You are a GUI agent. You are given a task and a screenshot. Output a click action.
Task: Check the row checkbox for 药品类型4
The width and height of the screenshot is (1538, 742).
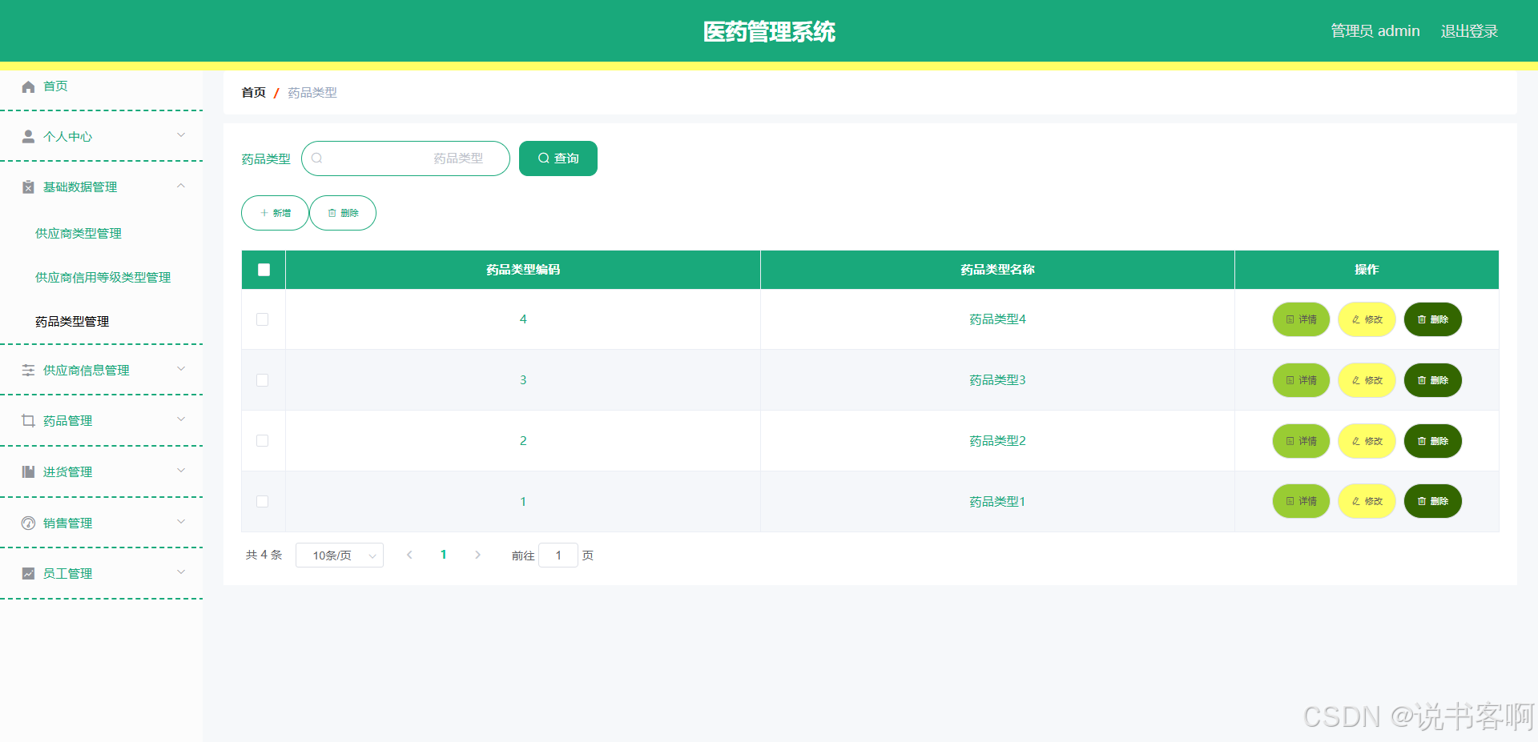[x=262, y=319]
